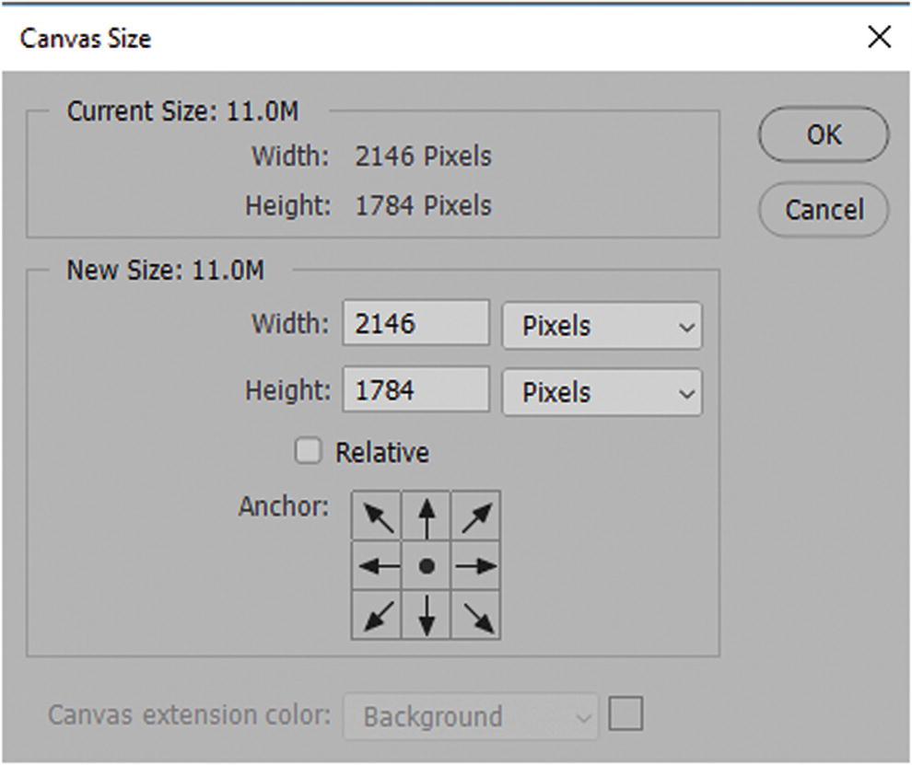
Task: Click OK to apply canvas size
Action: [x=824, y=135]
